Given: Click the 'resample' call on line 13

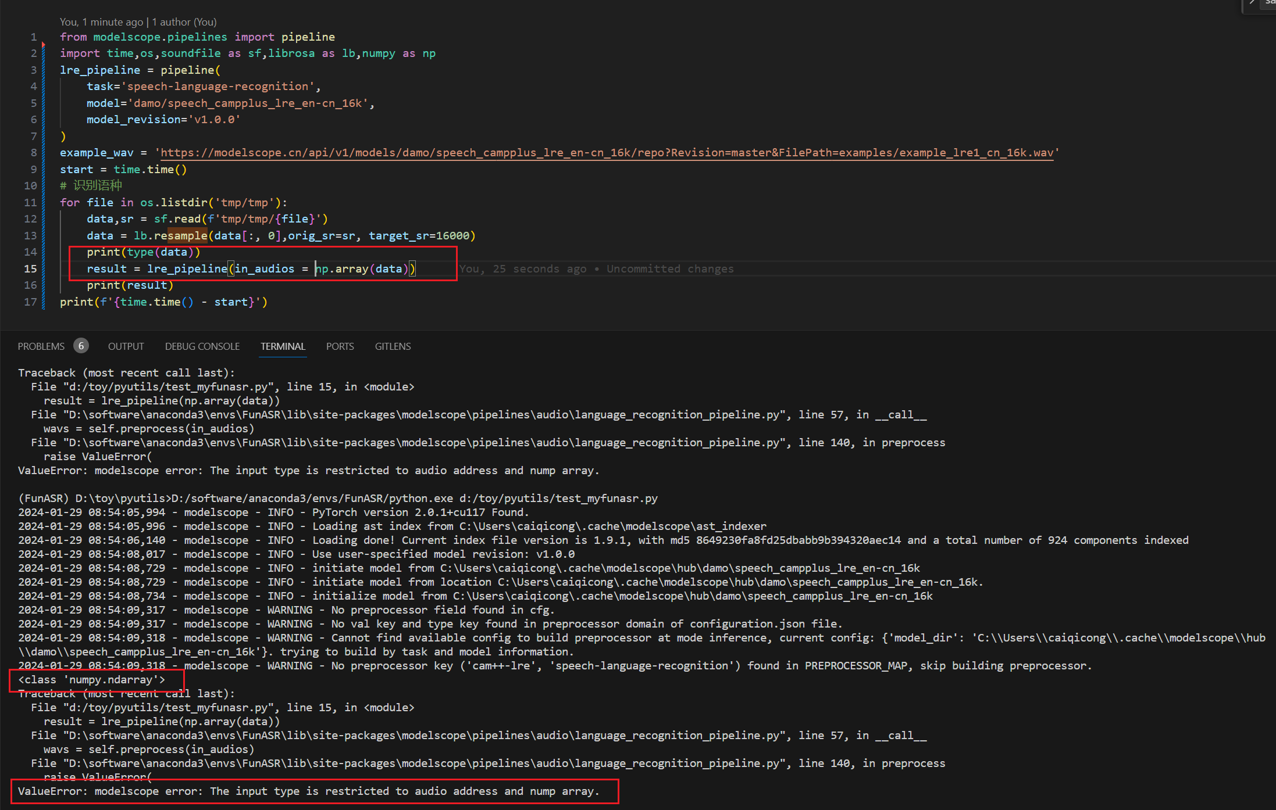Looking at the screenshot, I should pos(180,236).
